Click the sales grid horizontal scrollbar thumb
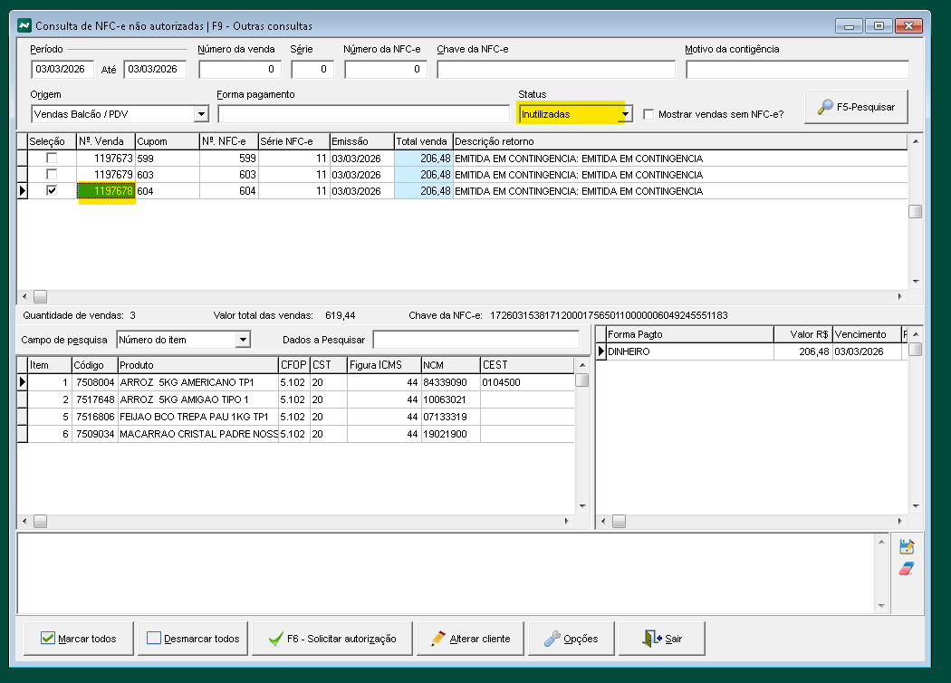This screenshot has height=683, width=951. click(40, 296)
